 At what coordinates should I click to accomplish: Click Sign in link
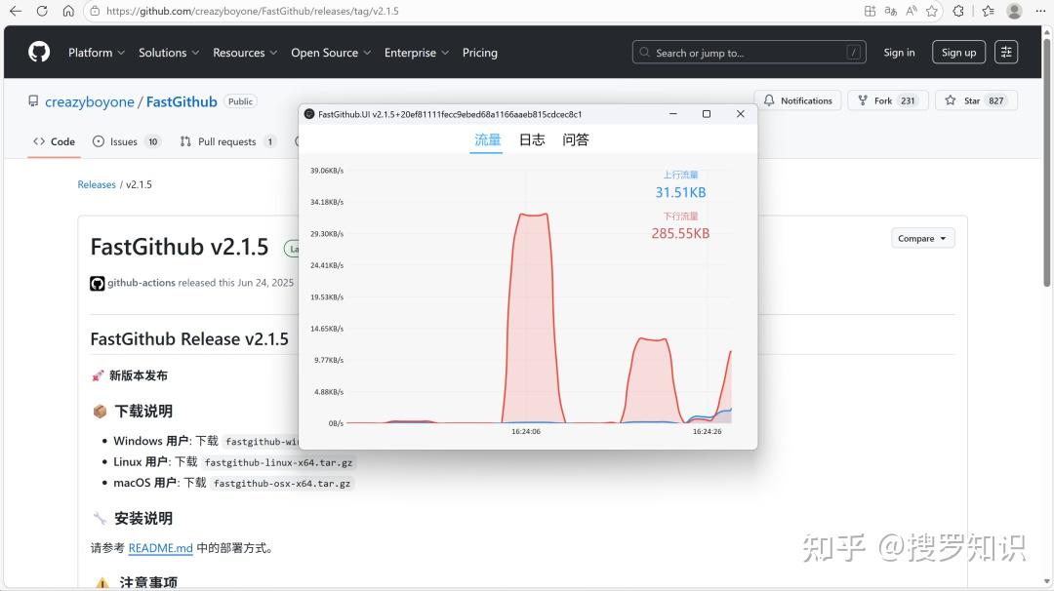899,53
